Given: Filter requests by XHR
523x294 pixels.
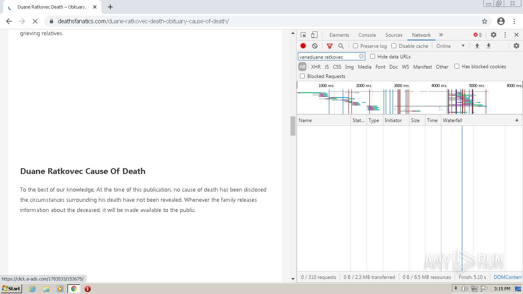Looking at the screenshot, I should [x=316, y=67].
